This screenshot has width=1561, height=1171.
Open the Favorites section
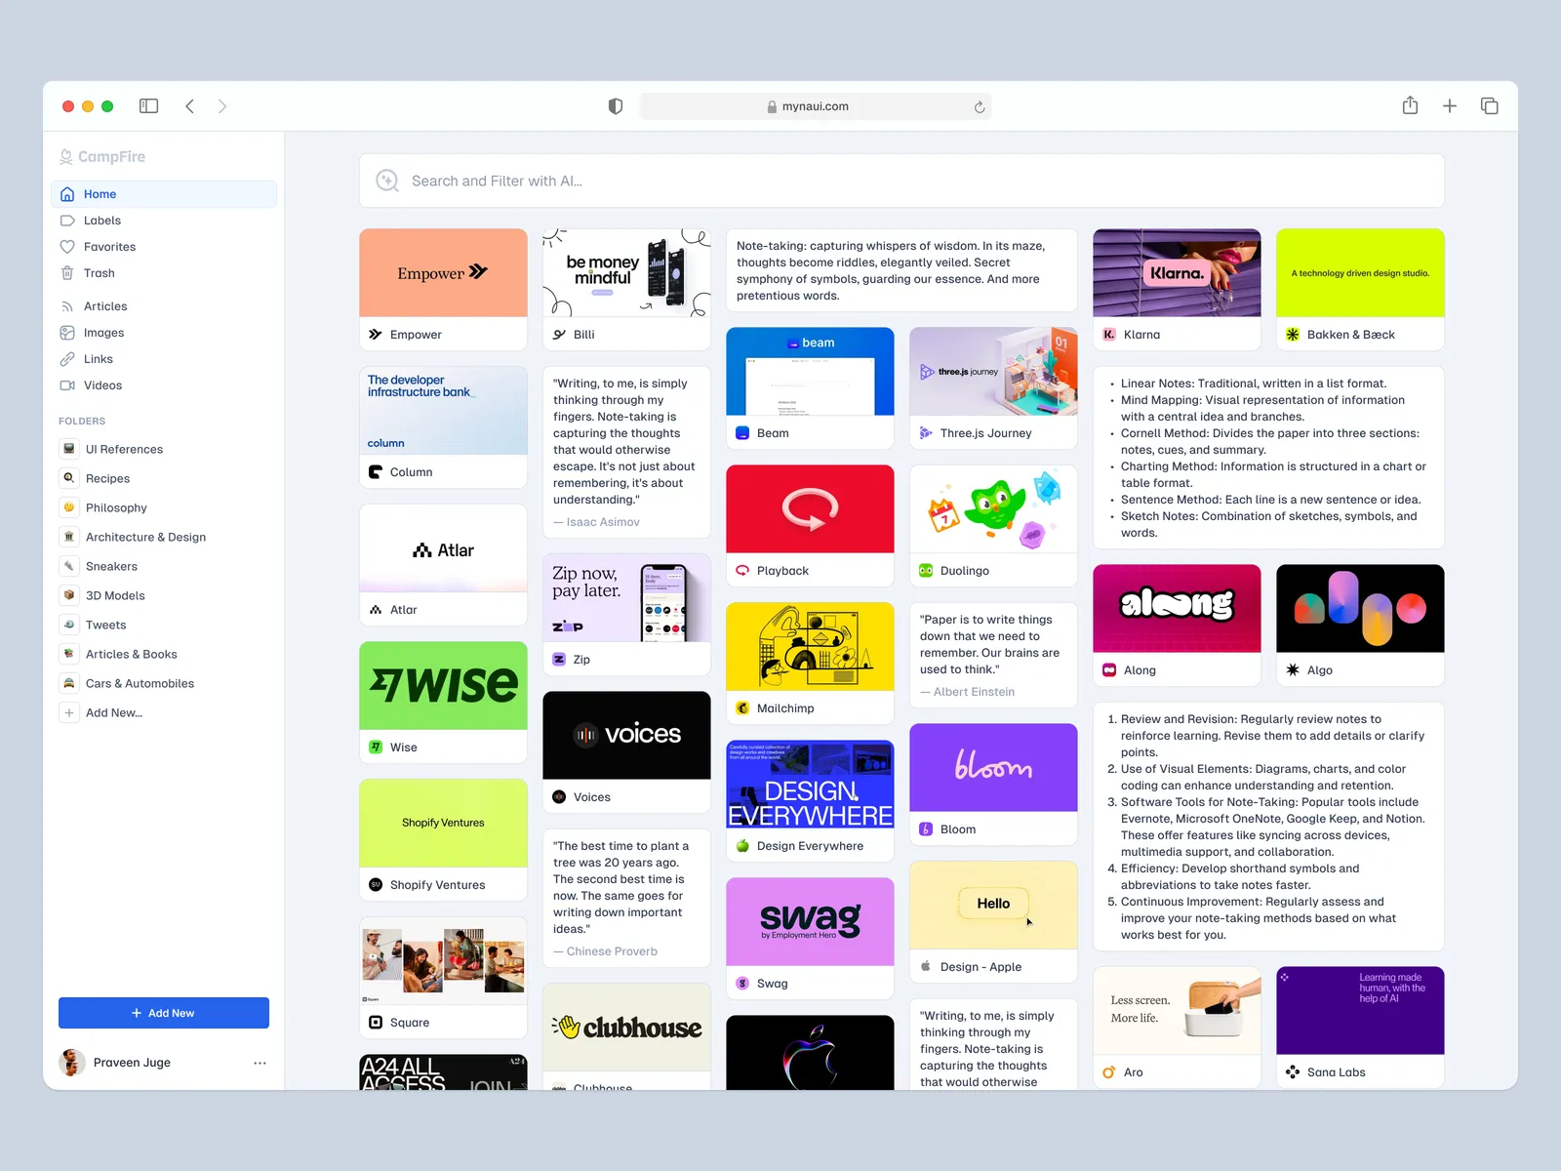[x=109, y=247]
